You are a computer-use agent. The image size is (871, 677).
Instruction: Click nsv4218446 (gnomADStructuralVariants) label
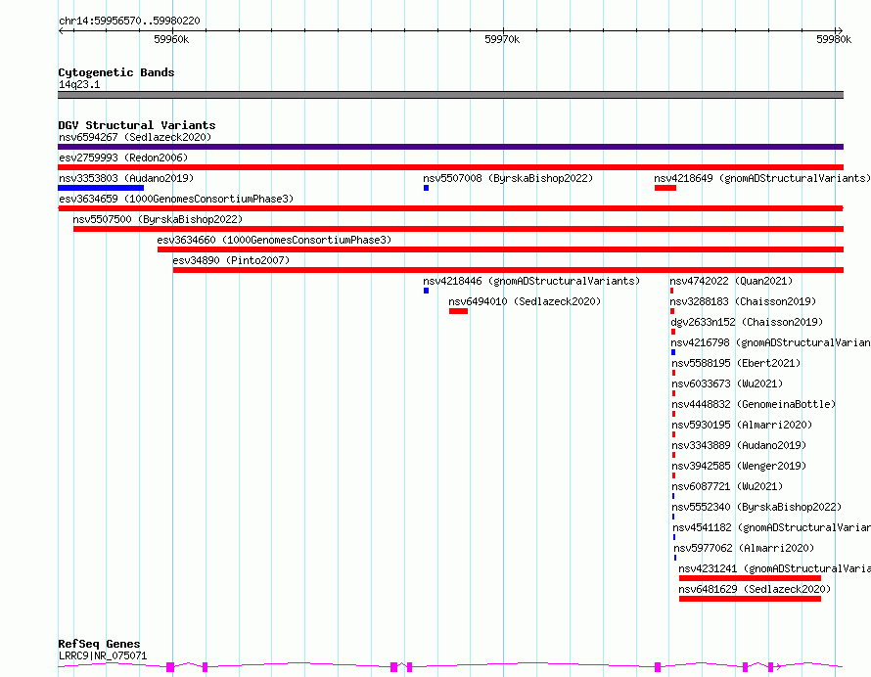pos(531,281)
